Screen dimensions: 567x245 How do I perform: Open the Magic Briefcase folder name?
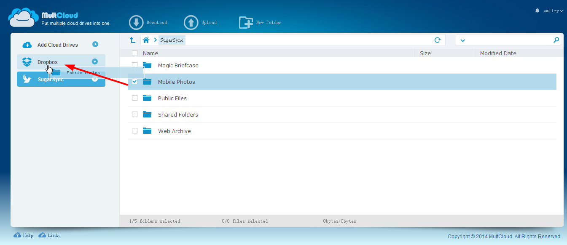coord(178,65)
